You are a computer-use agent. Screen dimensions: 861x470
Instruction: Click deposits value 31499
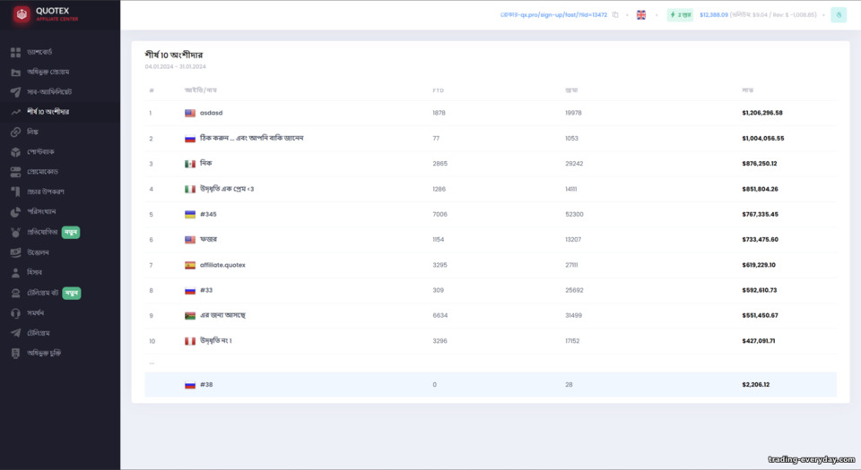(x=574, y=315)
